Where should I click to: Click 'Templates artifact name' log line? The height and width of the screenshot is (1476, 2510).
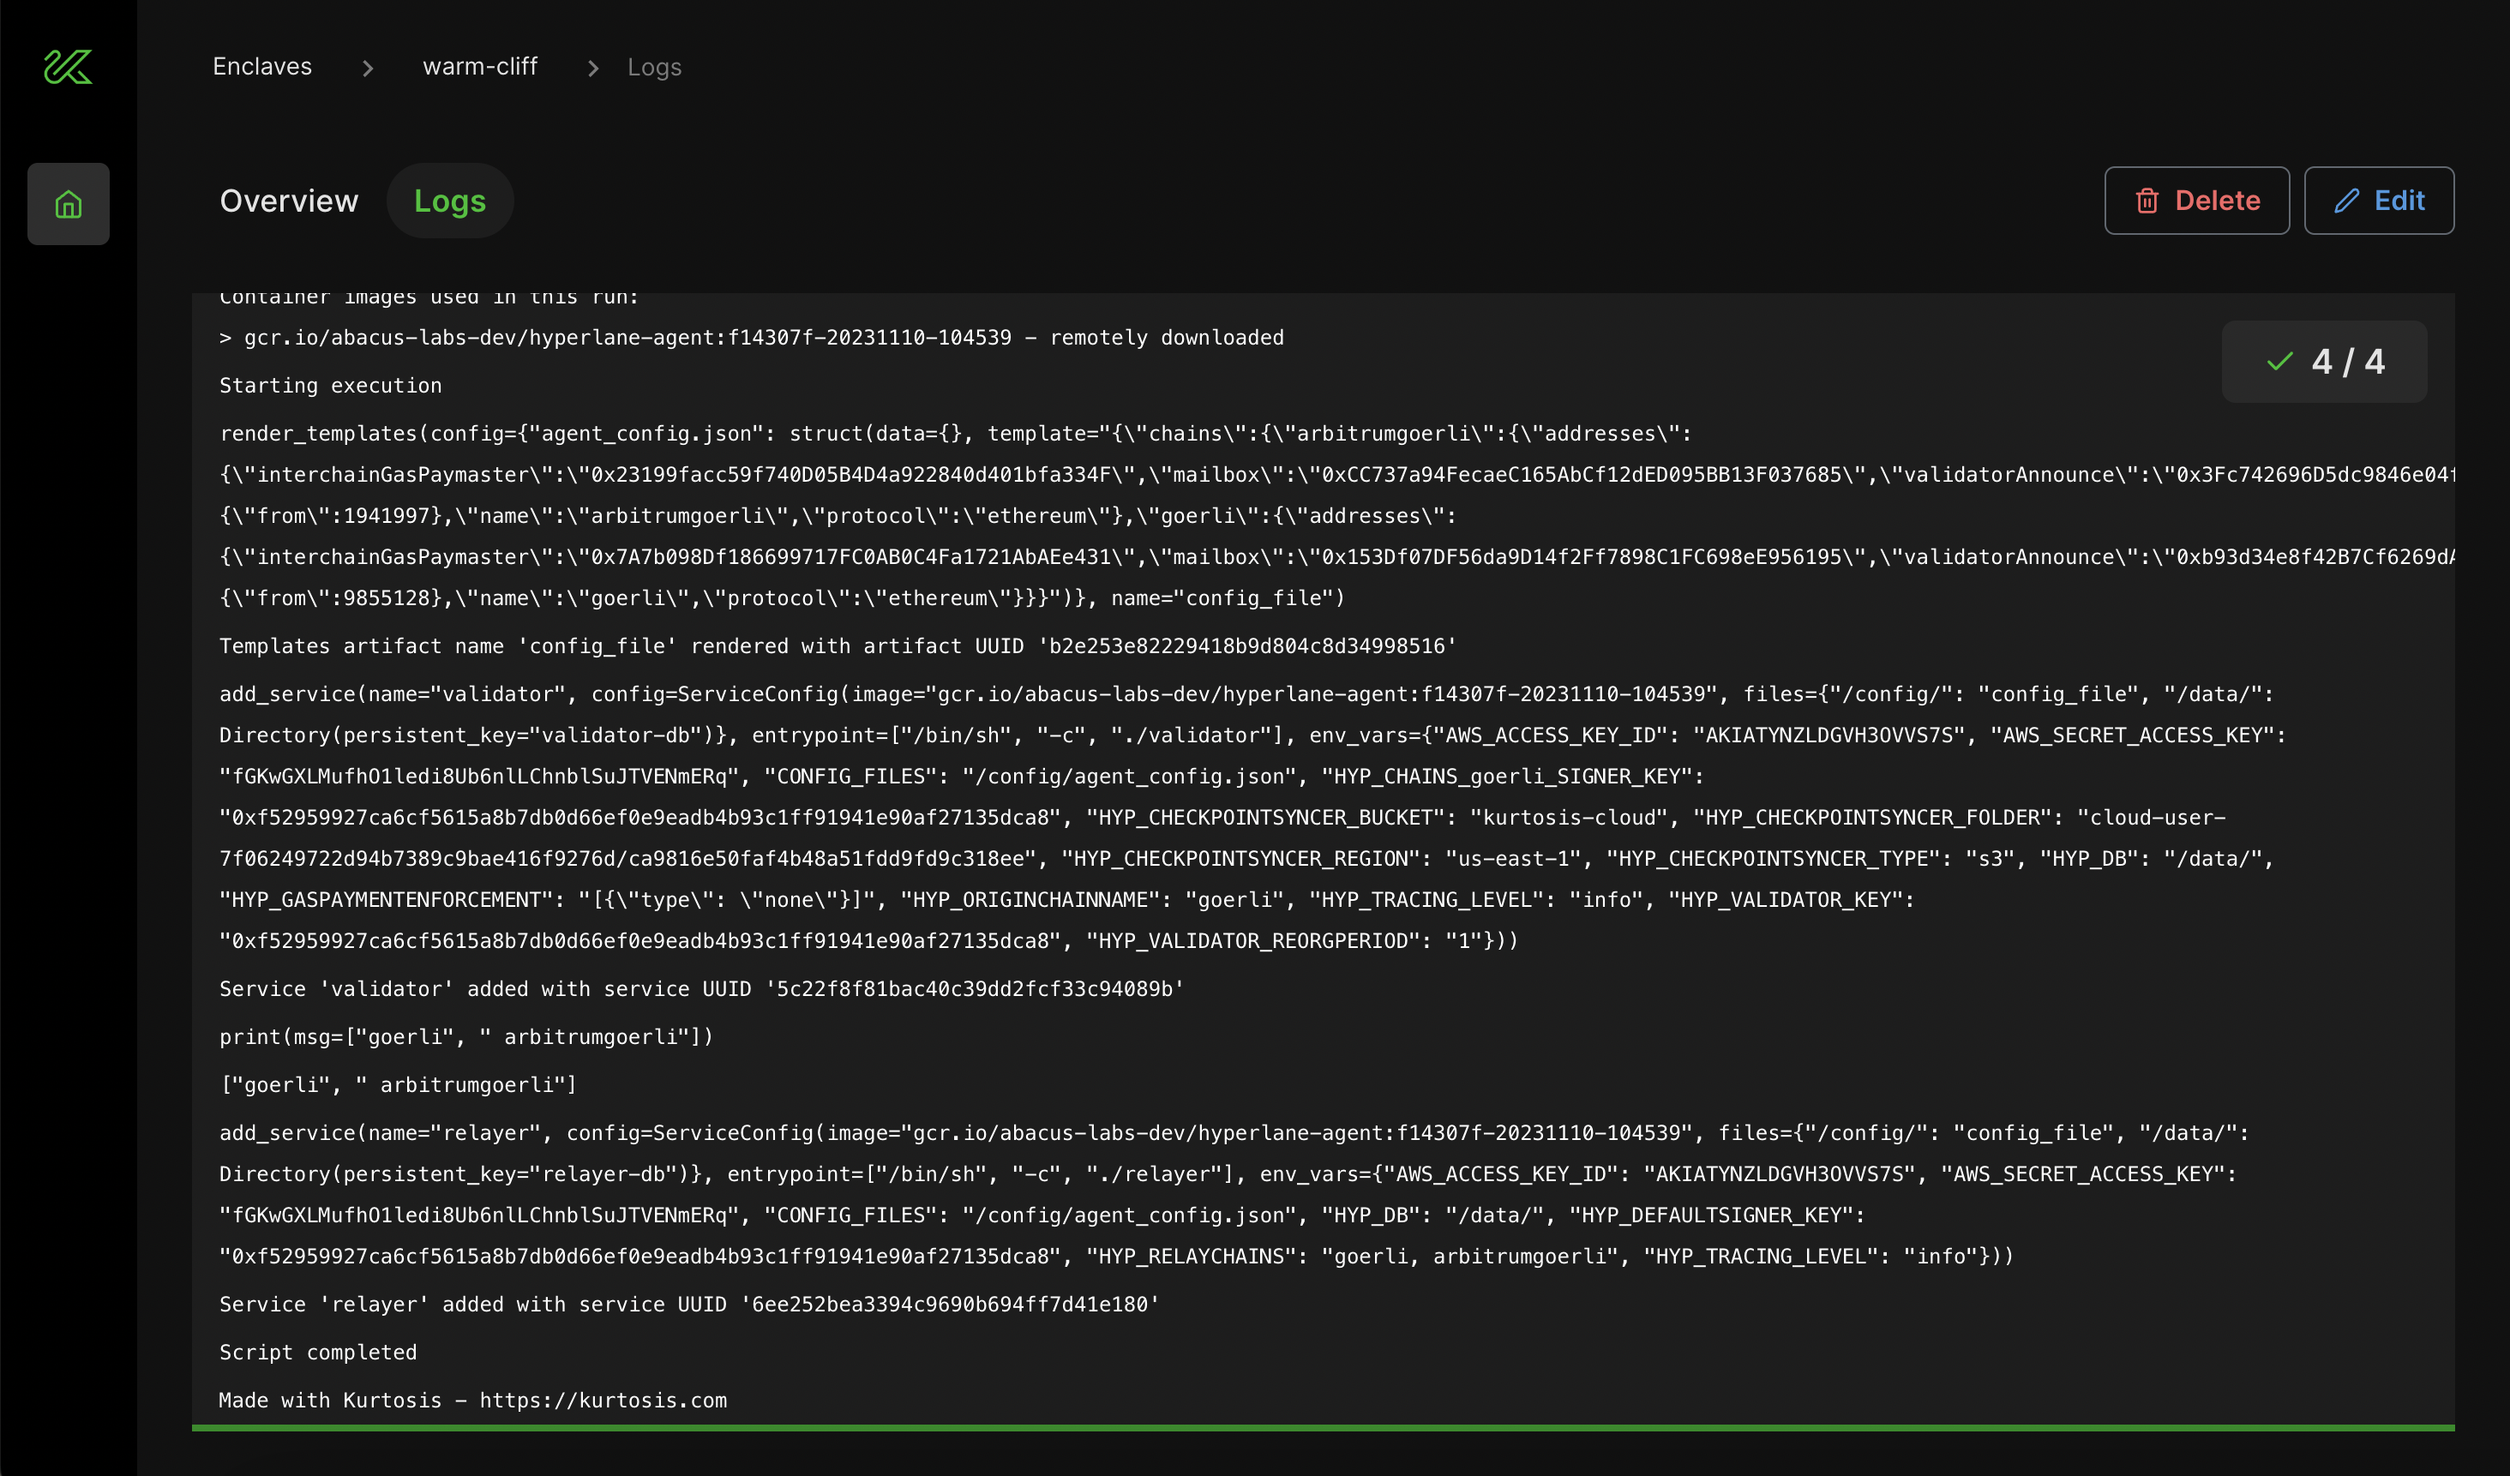click(x=838, y=646)
